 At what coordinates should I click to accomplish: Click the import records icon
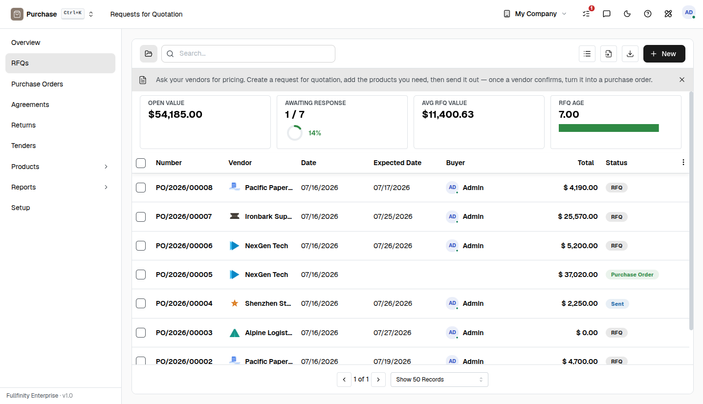[609, 54]
